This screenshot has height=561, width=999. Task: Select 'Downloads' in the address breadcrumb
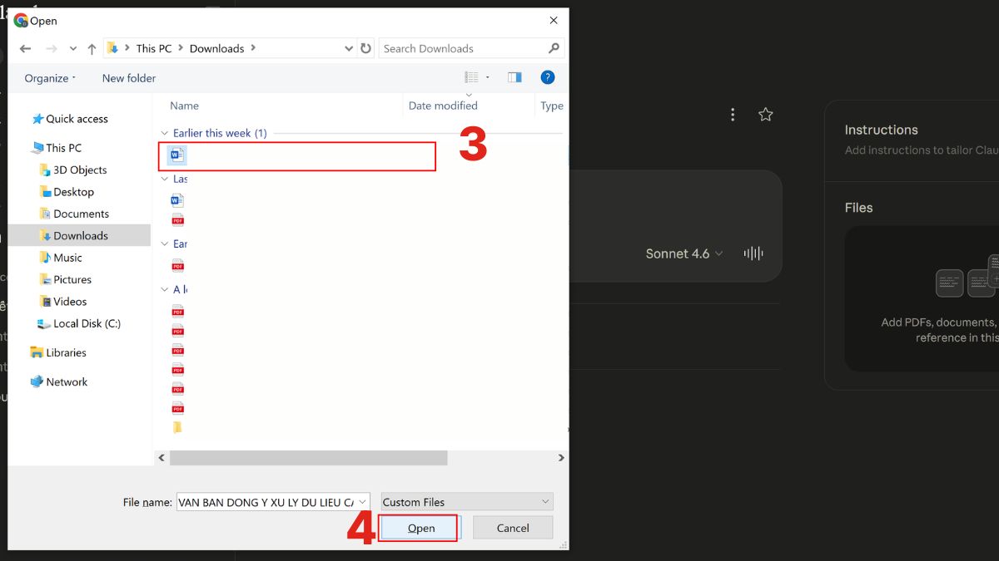[x=216, y=48]
